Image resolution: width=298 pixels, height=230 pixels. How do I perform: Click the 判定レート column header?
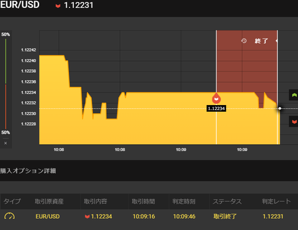[x=276, y=201]
